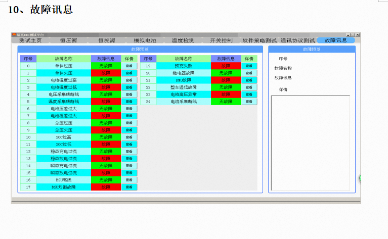The width and height of the screenshot is (388, 239).
Task: Switch to the 恒流源 tab
Action: (106, 40)
